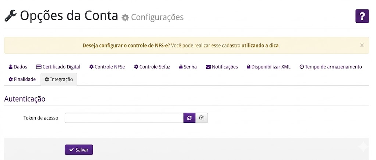The width and height of the screenshot is (376, 160).
Task: Regenerate the access token with refresh icon
Action: [x=189, y=118]
